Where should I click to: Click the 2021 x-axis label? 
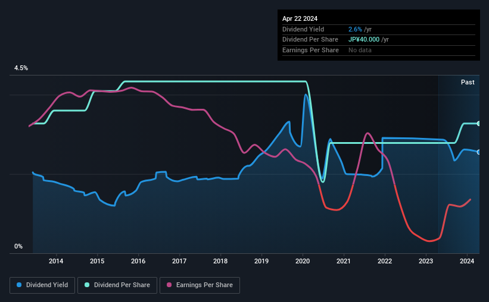pyautogui.click(x=344, y=261)
